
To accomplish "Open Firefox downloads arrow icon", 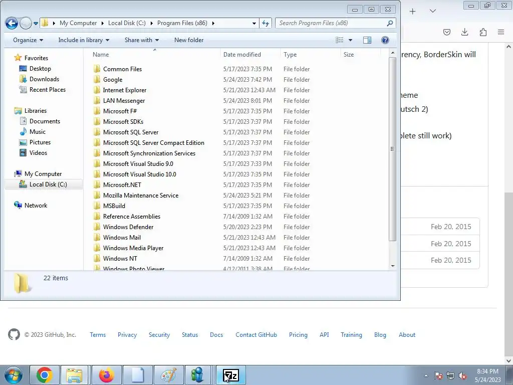I will pos(464,32).
